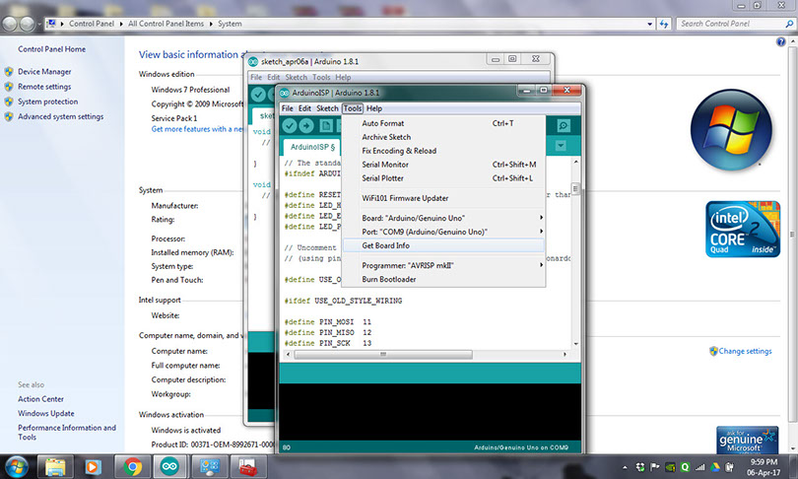The height and width of the screenshot is (479, 798).
Task: Click the power plug battery tray icon
Action: coord(729,467)
